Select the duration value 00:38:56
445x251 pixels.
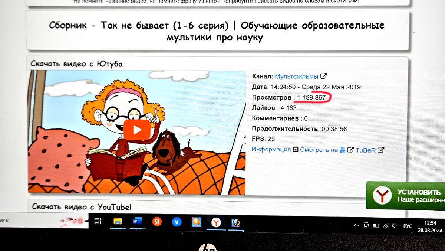click(334, 129)
